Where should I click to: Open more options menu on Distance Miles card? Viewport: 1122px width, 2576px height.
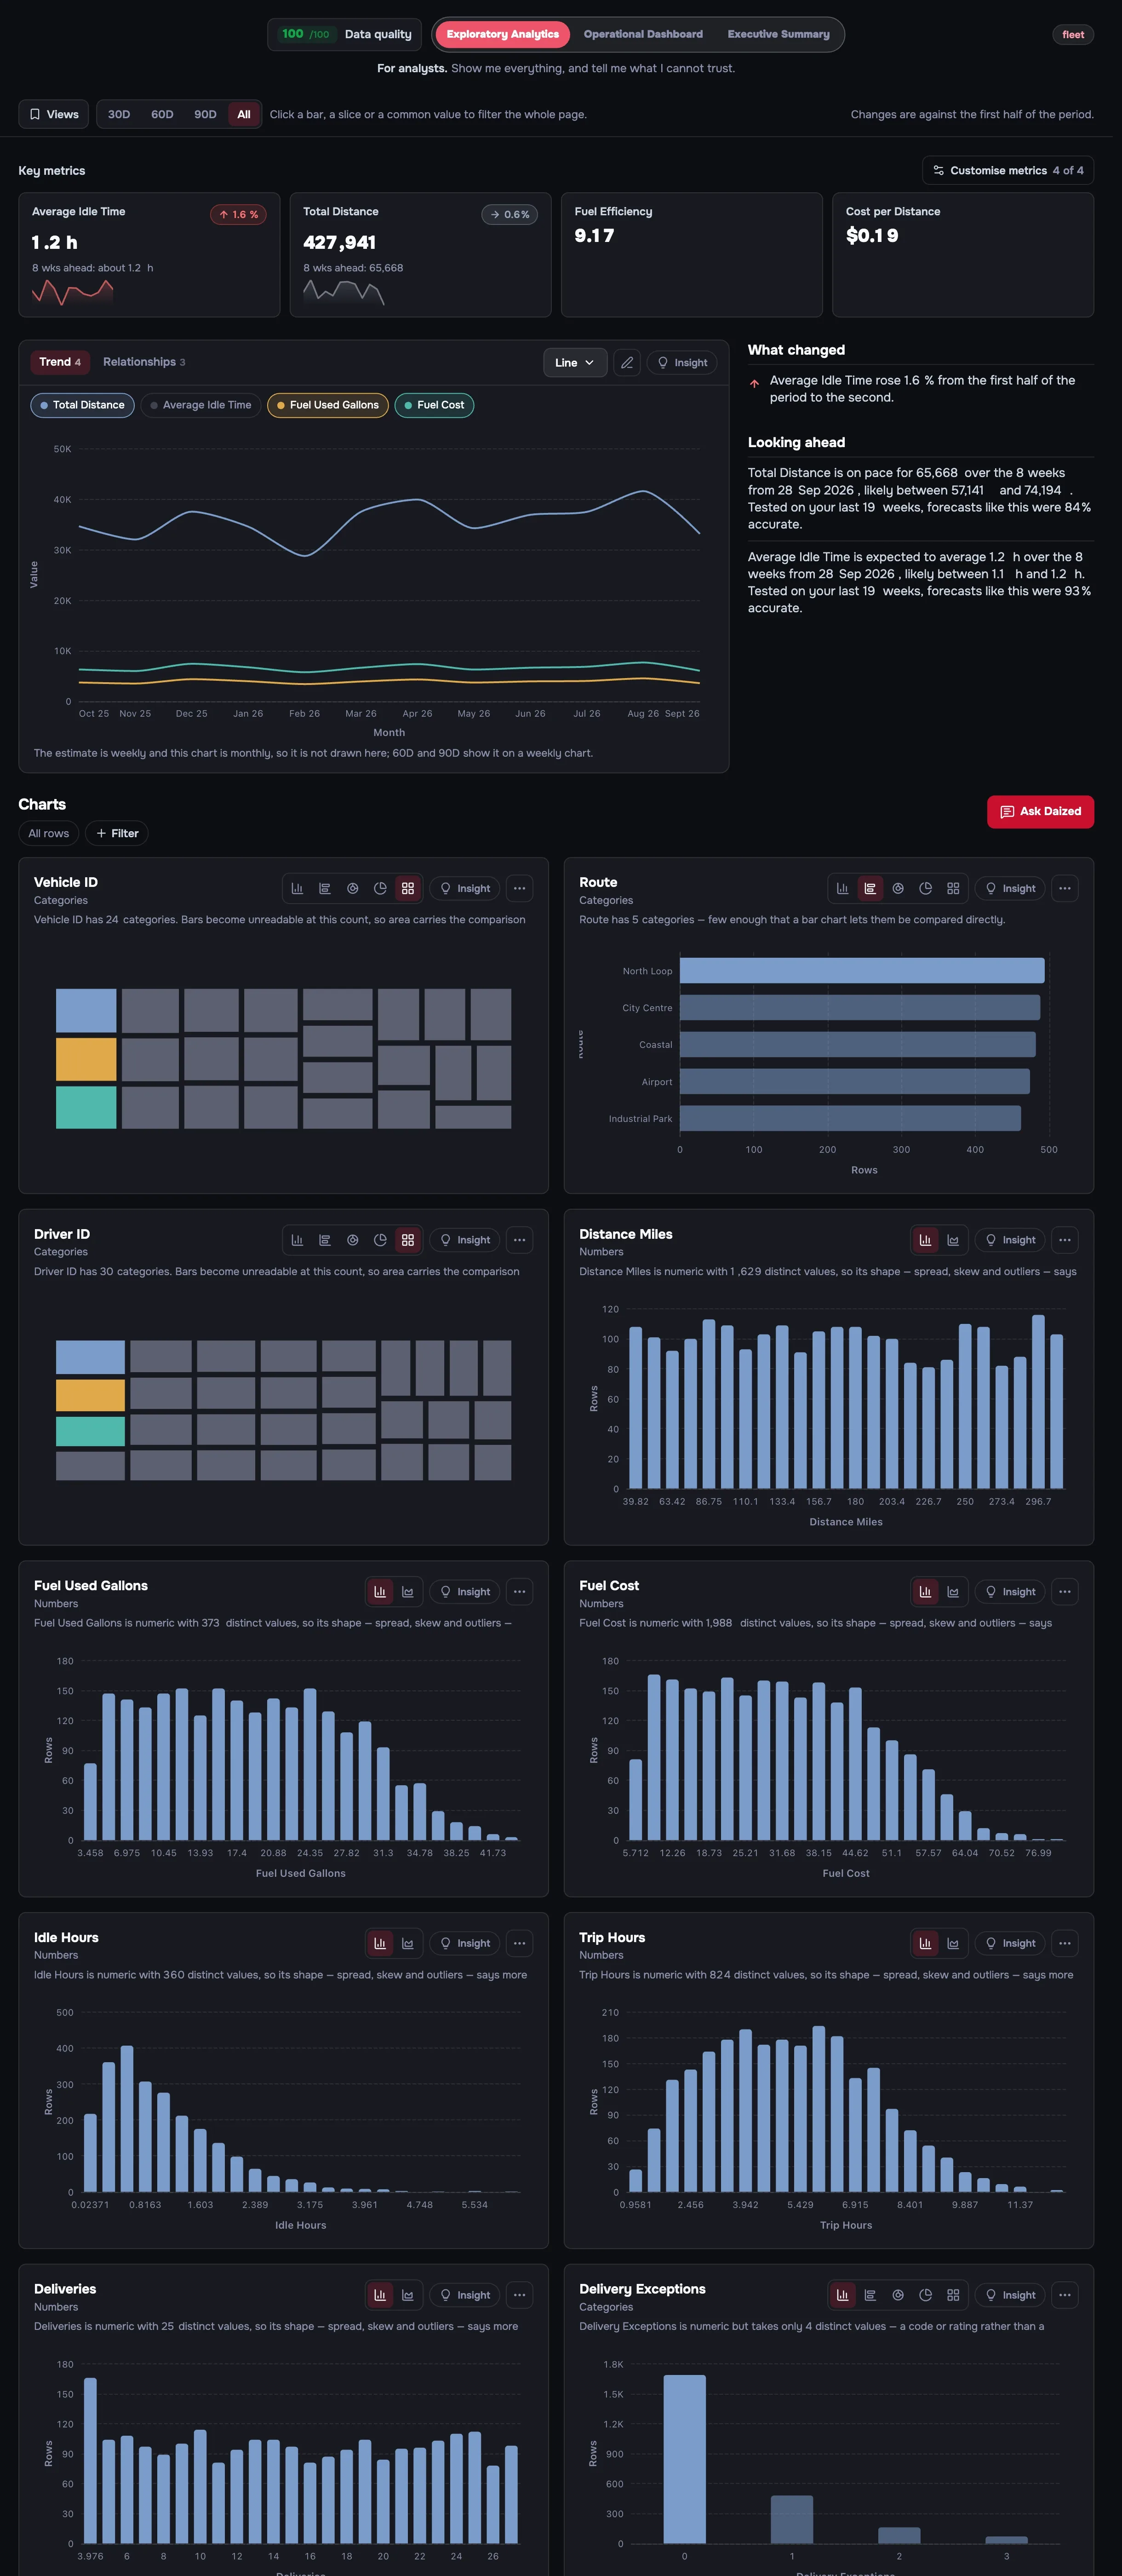1064,1240
